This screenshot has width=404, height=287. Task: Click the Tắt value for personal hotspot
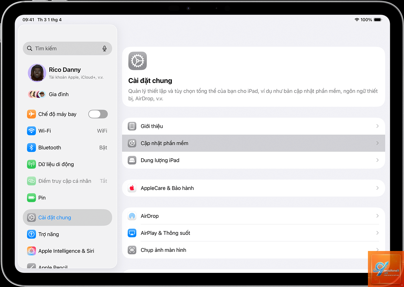[x=104, y=181]
